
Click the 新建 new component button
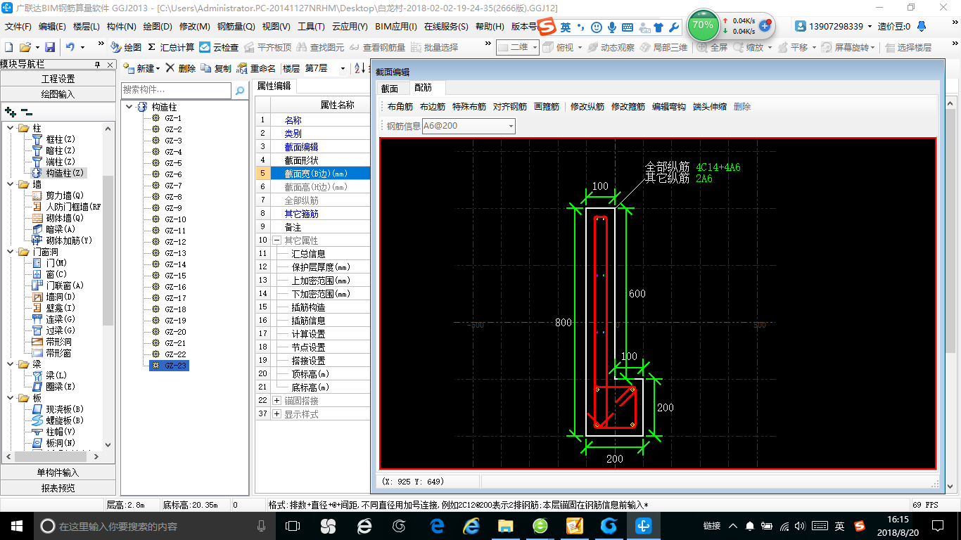(141, 68)
